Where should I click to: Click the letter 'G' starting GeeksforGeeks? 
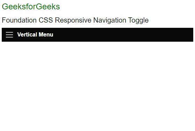(x=5, y=7)
